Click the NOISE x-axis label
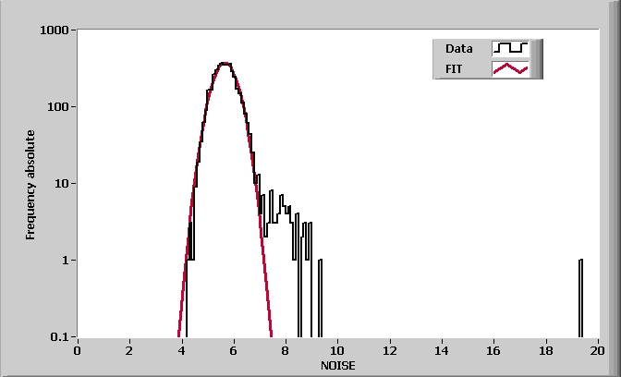The width and height of the screenshot is (621, 377). (337, 365)
